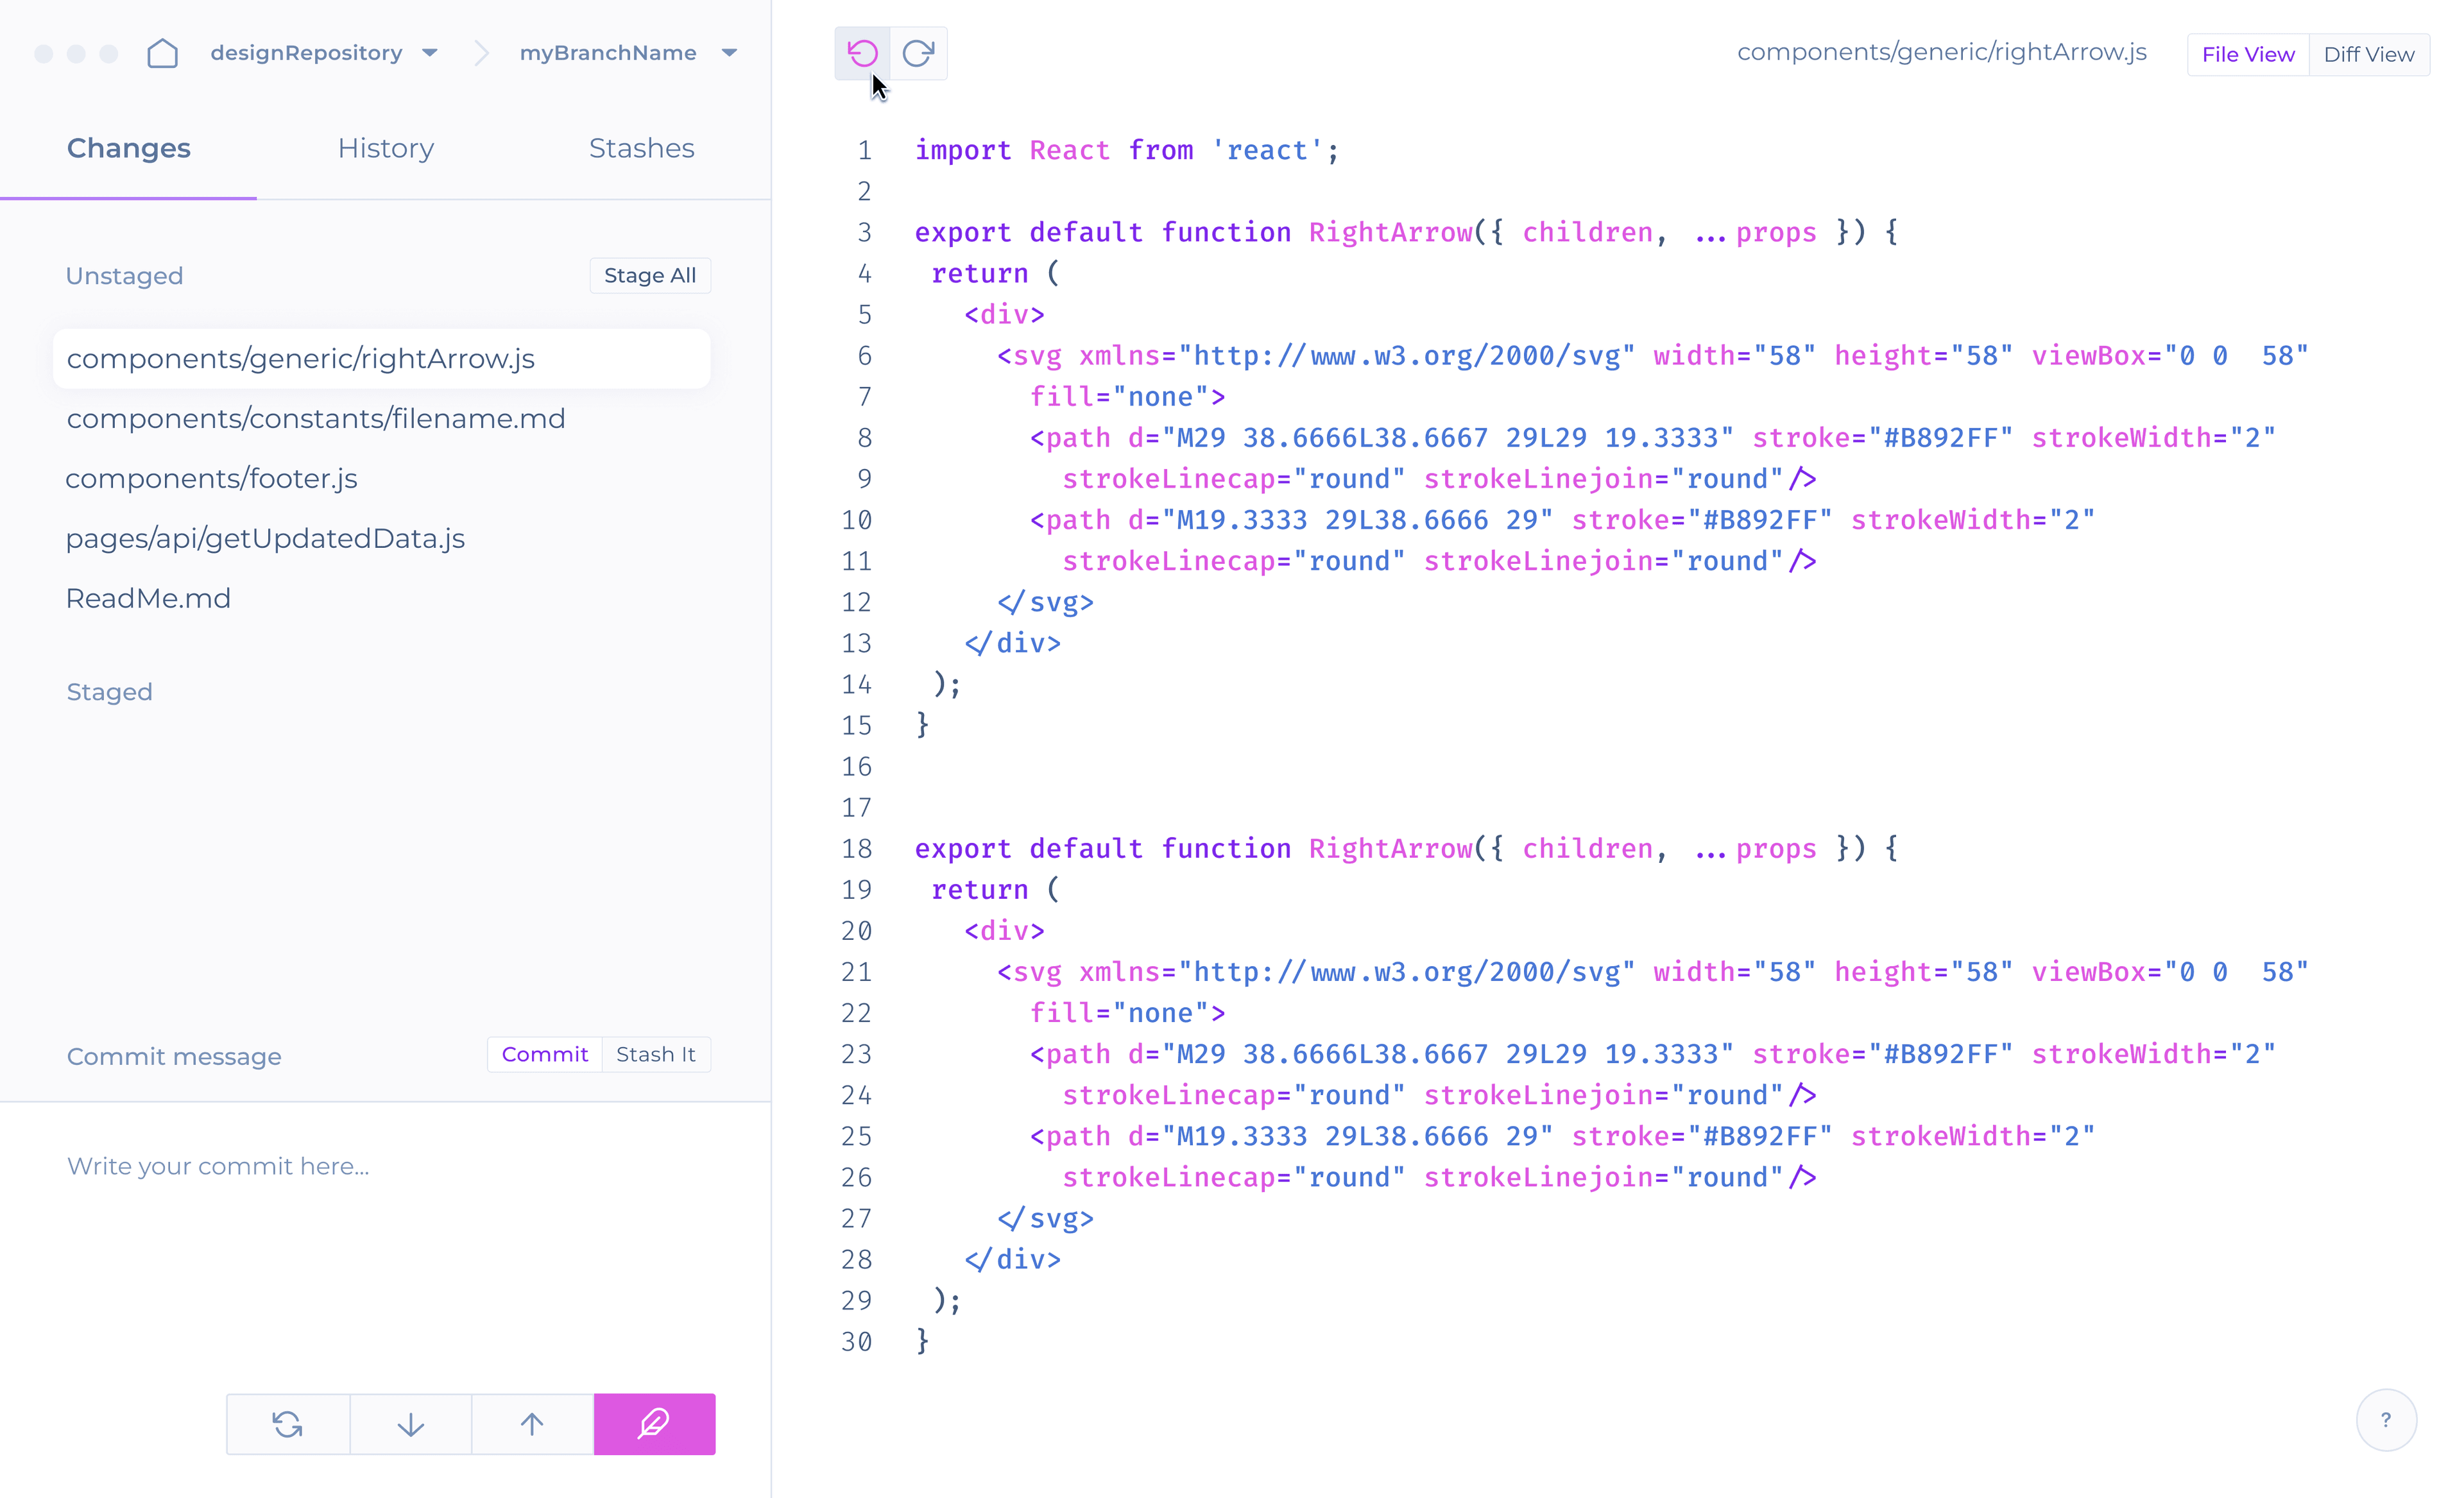Click line 28 closing div tag
Screen dimensions: 2464x1498
click(x=1012, y=1259)
